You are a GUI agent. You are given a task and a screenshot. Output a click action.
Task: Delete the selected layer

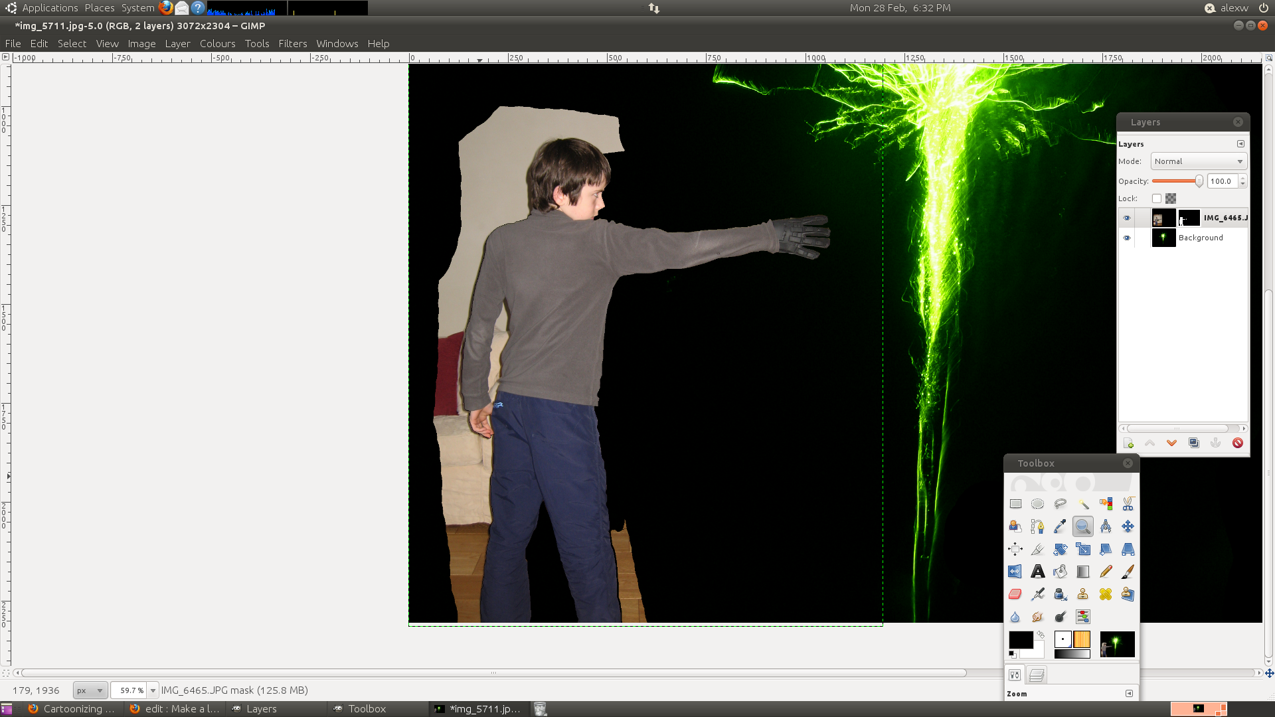(x=1238, y=443)
